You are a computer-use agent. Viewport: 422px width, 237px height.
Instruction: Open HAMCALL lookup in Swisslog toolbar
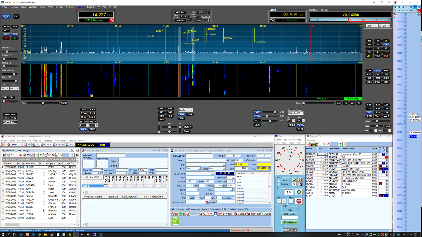coord(59,145)
